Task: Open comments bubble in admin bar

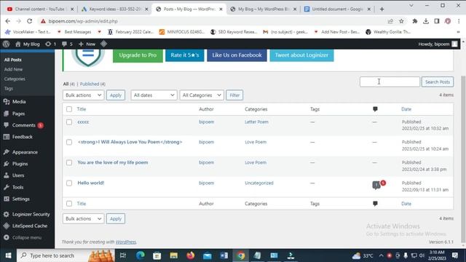Action: [65, 44]
